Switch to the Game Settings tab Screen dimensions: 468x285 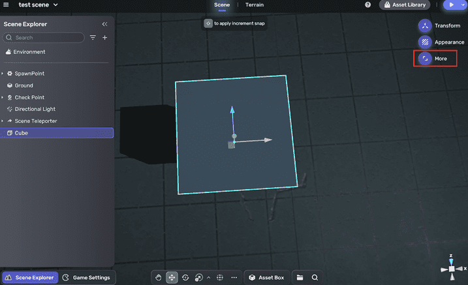[87, 277]
